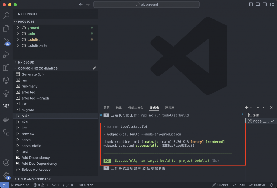Expand the todo project

pos(18,34)
